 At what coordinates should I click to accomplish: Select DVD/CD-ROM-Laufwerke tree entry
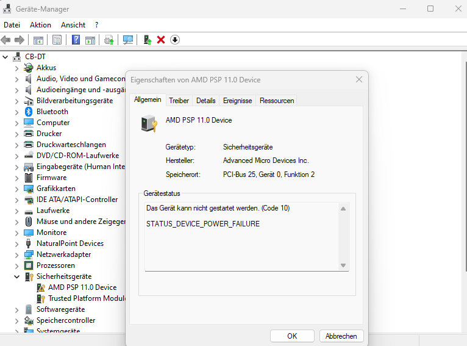[78, 156]
